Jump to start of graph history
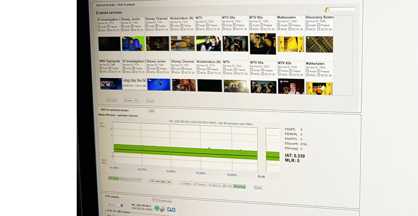 click(x=152, y=182)
